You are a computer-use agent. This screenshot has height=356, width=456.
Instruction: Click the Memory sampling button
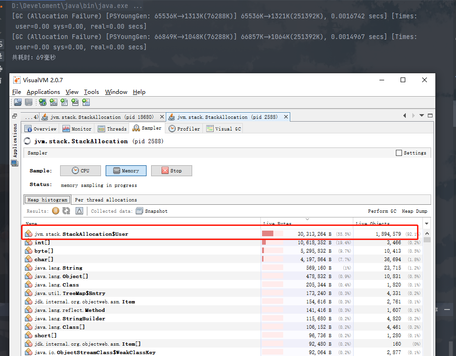click(x=126, y=171)
